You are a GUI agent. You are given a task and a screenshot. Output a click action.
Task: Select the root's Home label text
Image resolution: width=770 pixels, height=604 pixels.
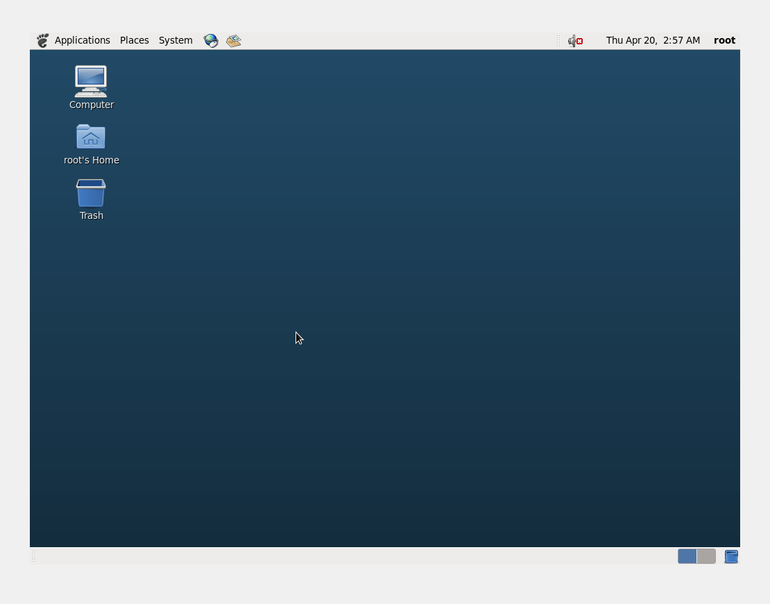(x=91, y=160)
